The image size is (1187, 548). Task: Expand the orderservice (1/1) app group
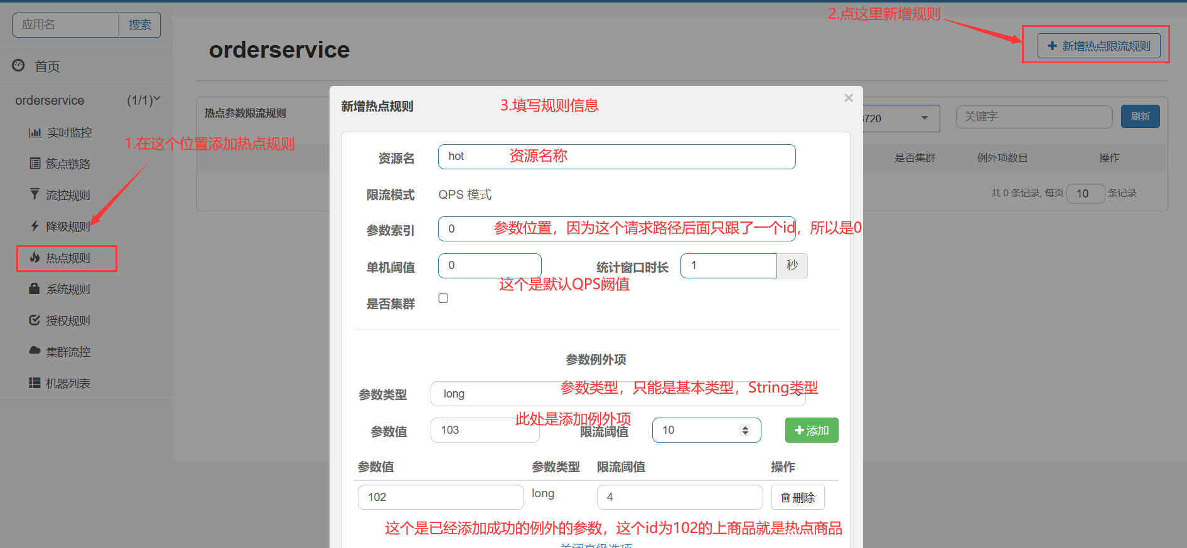coord(87,100)
